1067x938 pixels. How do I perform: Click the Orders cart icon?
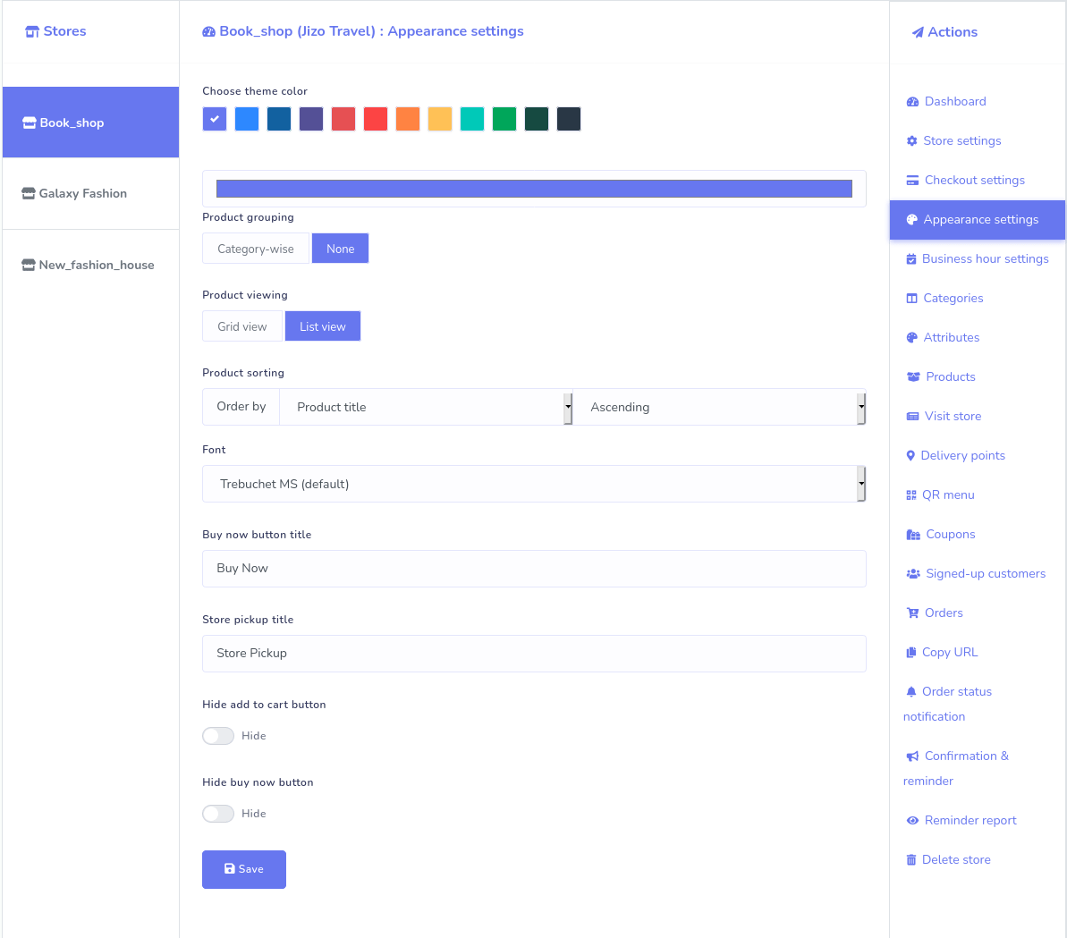(x=912, y=613)
